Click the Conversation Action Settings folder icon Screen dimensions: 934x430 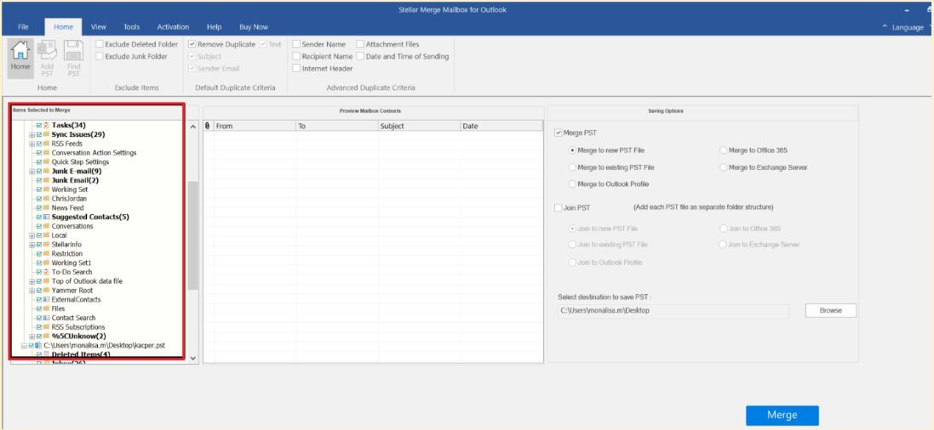point(47,153)
